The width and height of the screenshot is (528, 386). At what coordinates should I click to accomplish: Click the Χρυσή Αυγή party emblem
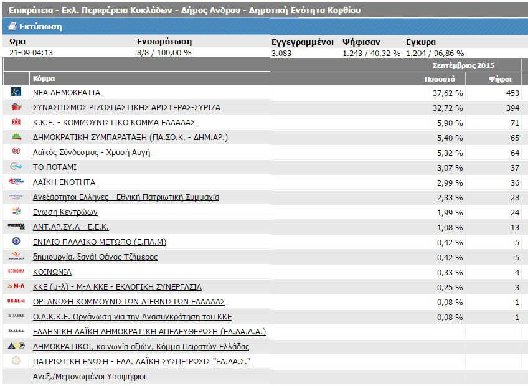[x=16, y=151]
